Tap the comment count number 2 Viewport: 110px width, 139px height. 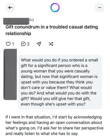tap(28, 44)
